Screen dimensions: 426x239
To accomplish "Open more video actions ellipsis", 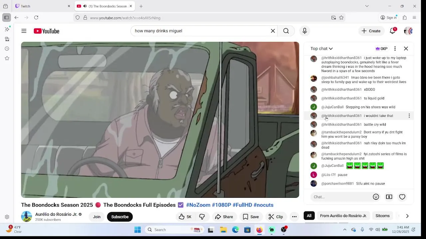I will pos(294,217).
